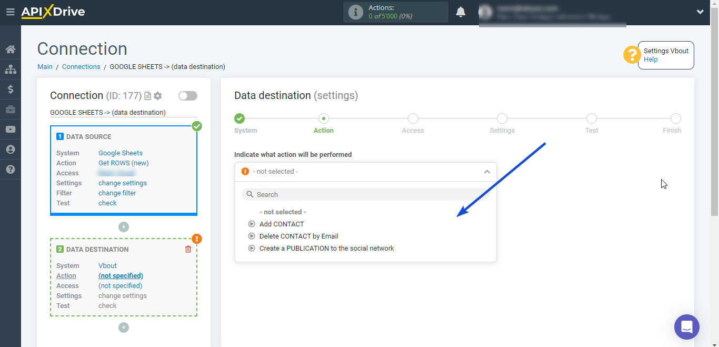Go to the Test step
Viewport: 719px width, 347px height.
[x=592, y=118]
